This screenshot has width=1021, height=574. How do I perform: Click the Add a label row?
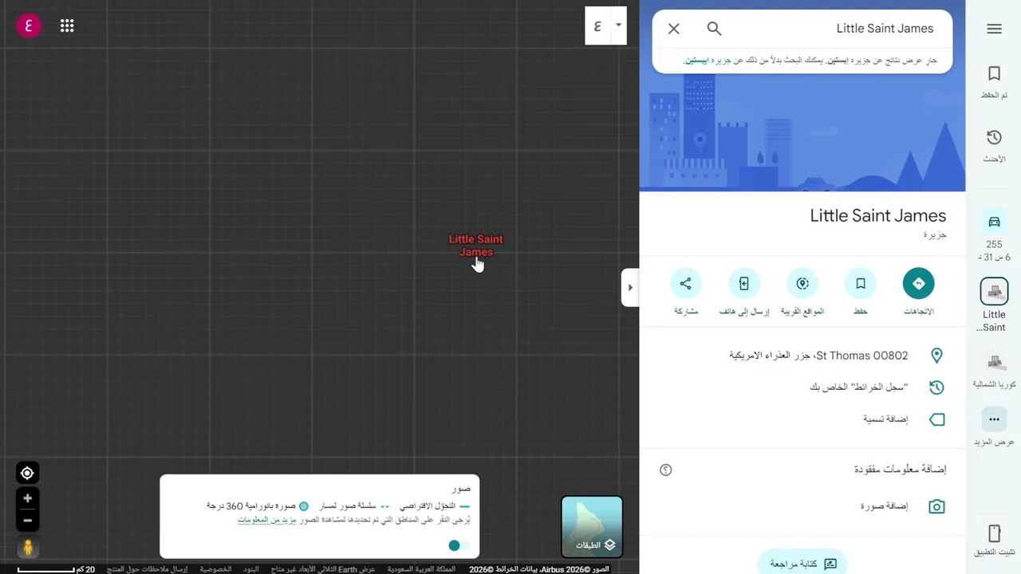(x=802, y=419)
